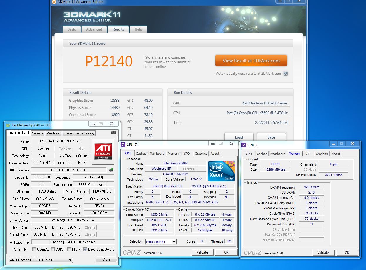This screenshot has width=366, height=270.
Task: Open About tab in right CPU-Z window
Action: pos(336,154)
